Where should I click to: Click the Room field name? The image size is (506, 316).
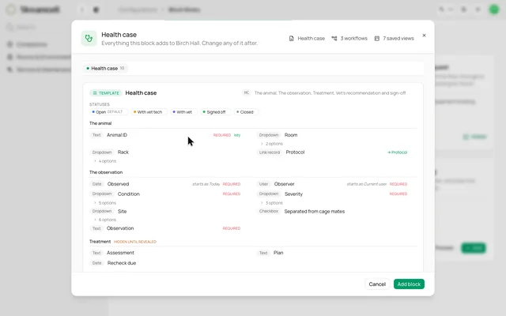point(291,135)
